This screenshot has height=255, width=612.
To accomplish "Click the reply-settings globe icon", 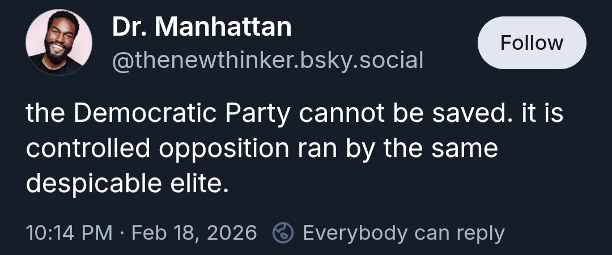I will point(283,233).
